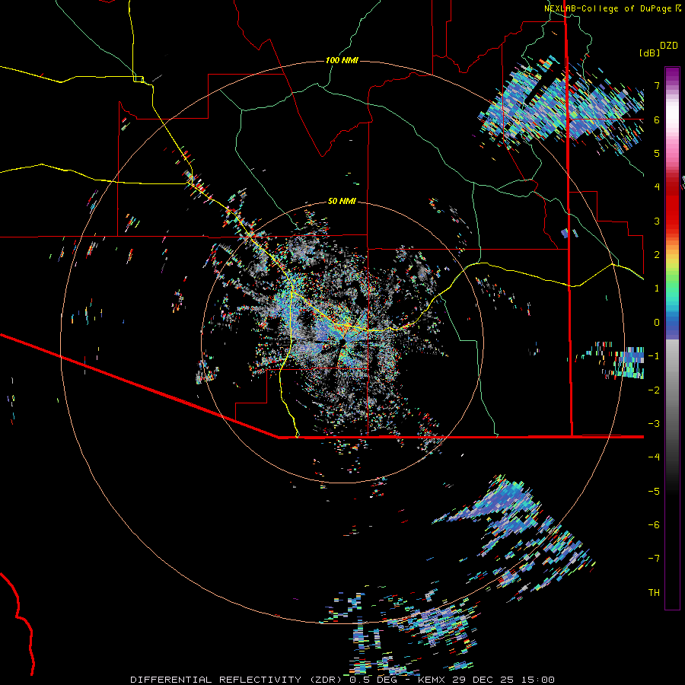Click the DZD legend title

coord(669,46)
